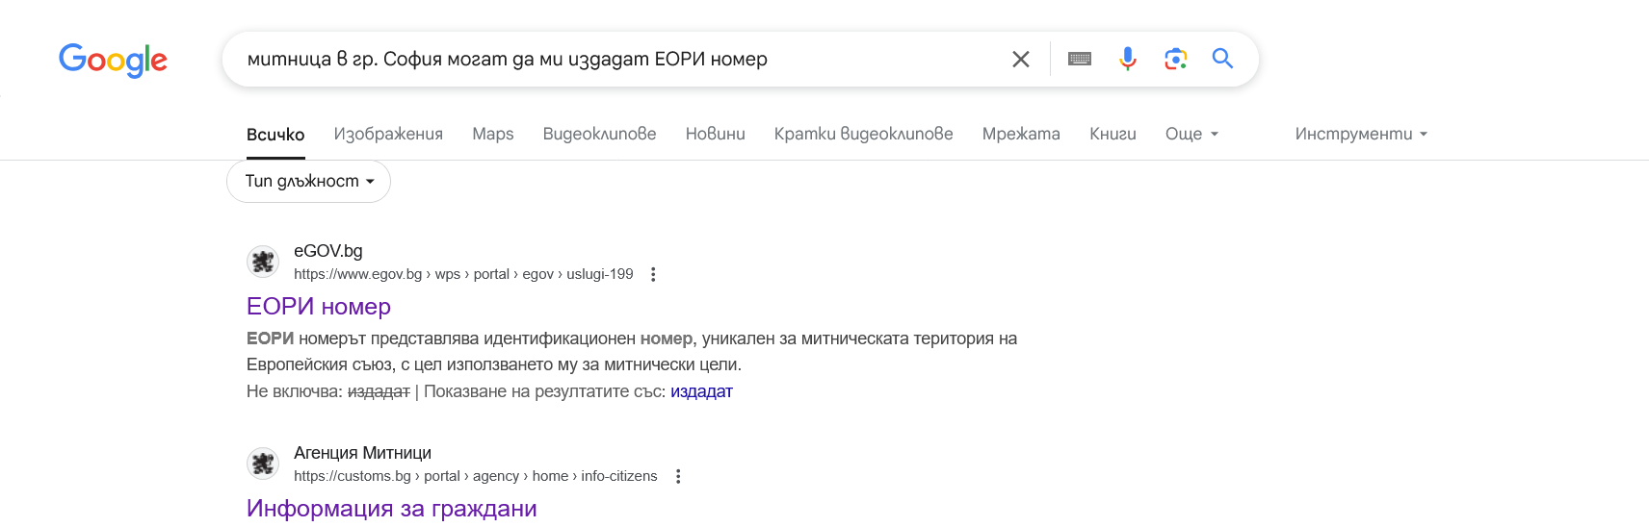
Task: Switch to the Новини tab
Action: (x=716, y=134)
